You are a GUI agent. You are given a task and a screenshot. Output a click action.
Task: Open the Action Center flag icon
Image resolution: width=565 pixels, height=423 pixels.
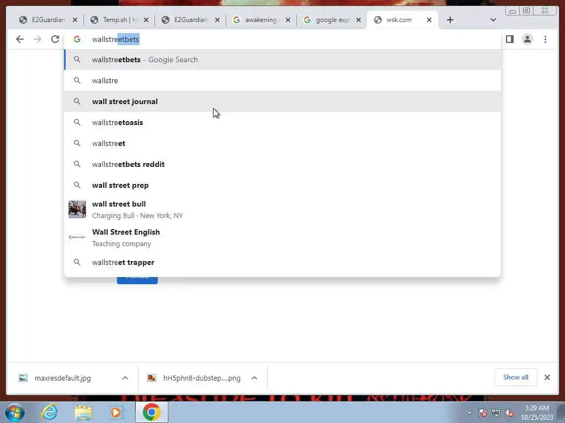coord(483,413)
